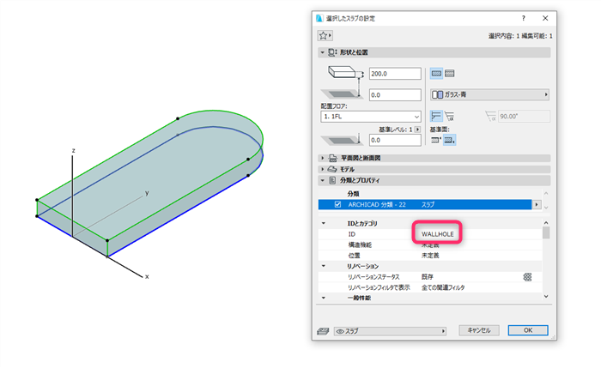Viewport: 601px width, 368px height.
Task: Collapse the リノベーション group
Action: click(324, 266)
